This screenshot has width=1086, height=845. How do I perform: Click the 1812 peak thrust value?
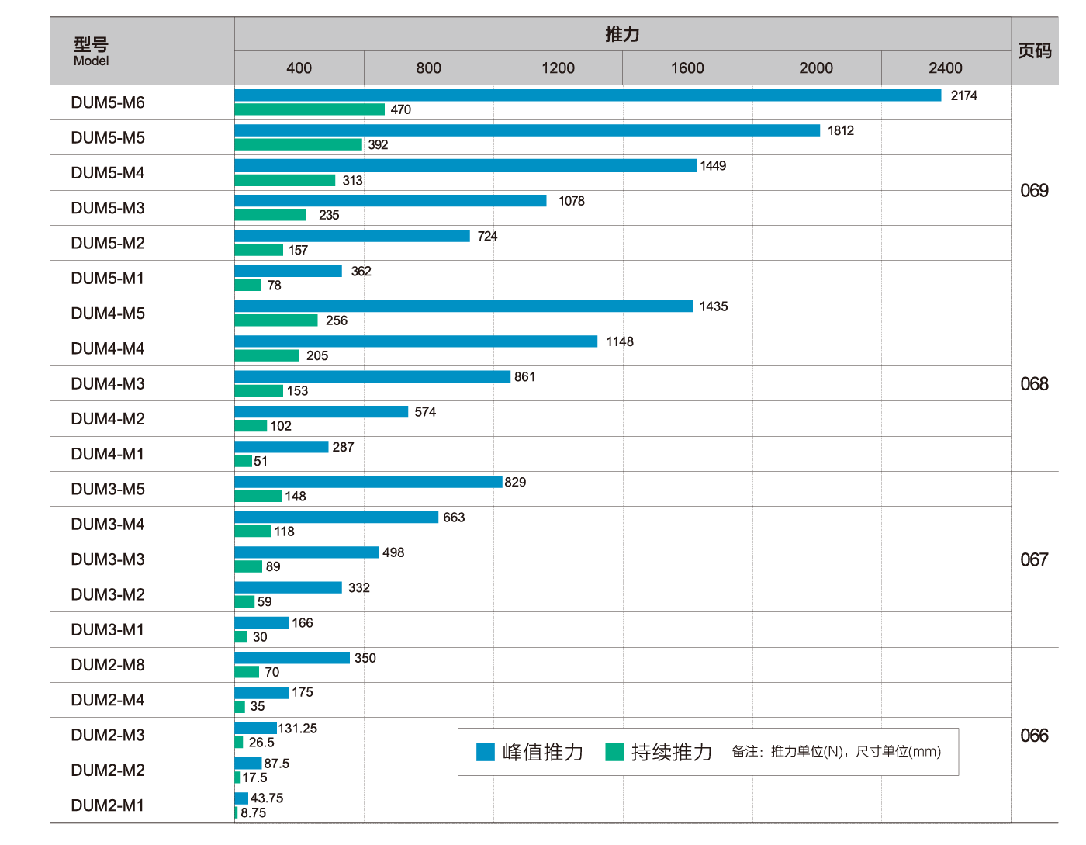(841, 130)
